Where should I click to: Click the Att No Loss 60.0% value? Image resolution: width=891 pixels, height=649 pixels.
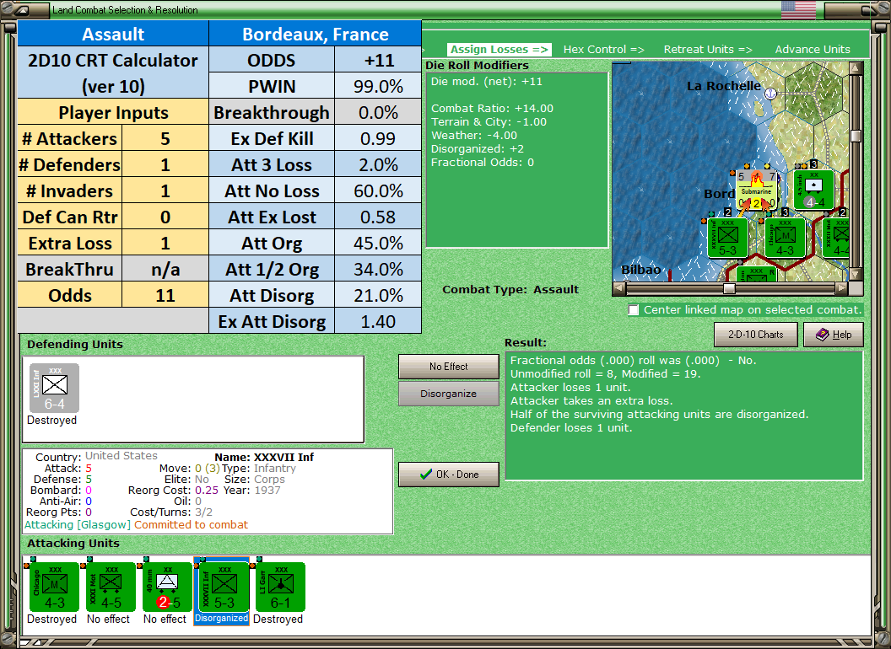pyautogui.click(x=378, y=190)
